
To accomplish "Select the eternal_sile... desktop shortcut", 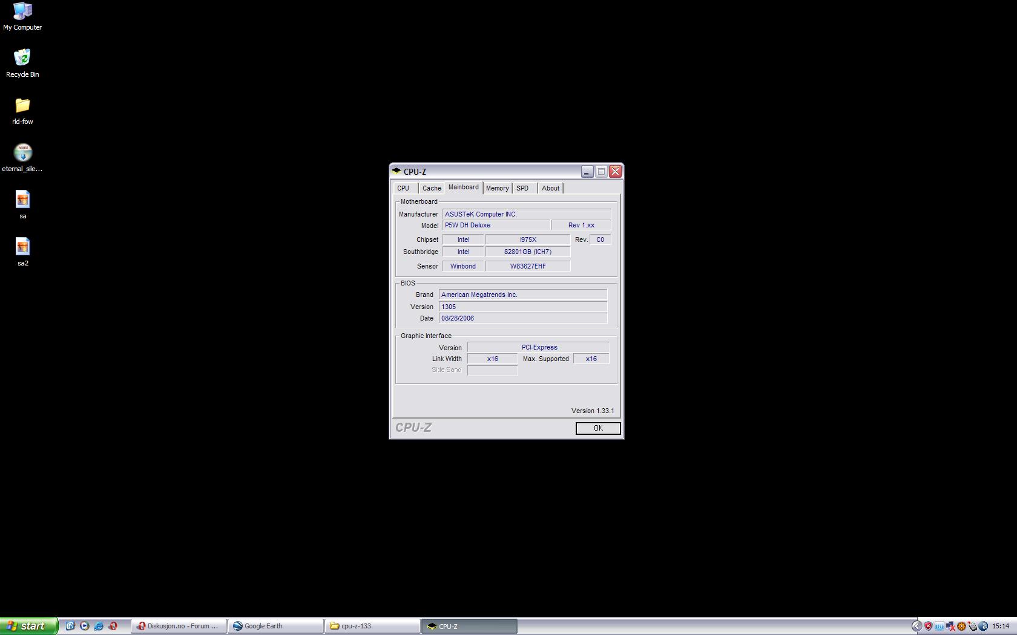I will click(x=22, y=158).
